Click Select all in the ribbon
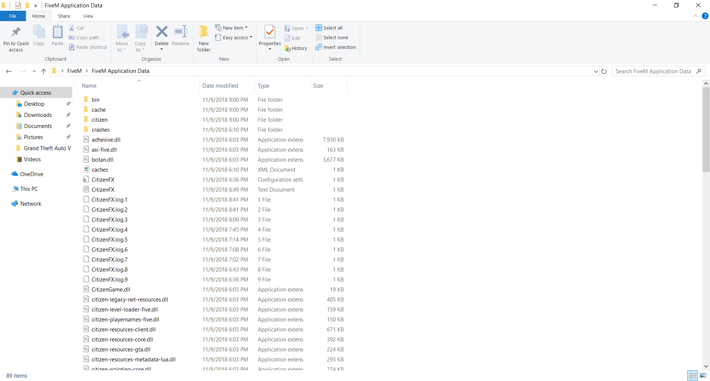The height and width of the screenshot is (381, 710). click(329, 28)
